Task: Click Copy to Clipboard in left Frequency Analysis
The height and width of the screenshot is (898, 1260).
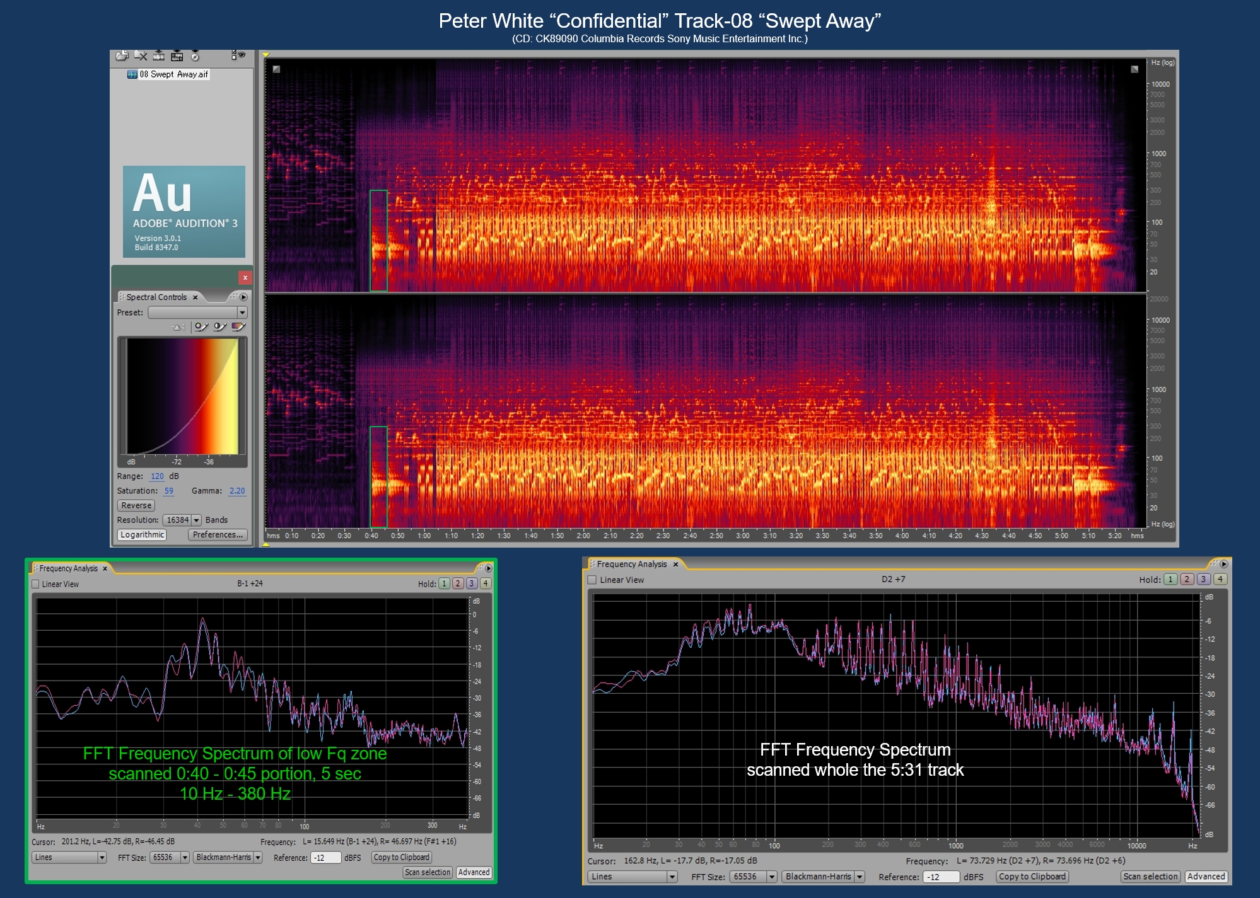Action: [x=402, y=857]
